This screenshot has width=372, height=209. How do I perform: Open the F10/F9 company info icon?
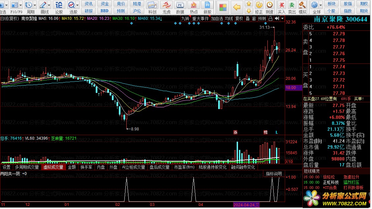(x=15, y=5)
